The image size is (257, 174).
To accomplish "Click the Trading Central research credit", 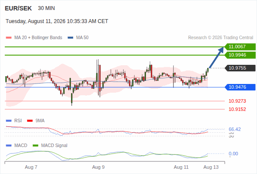I will click(220, 38).
